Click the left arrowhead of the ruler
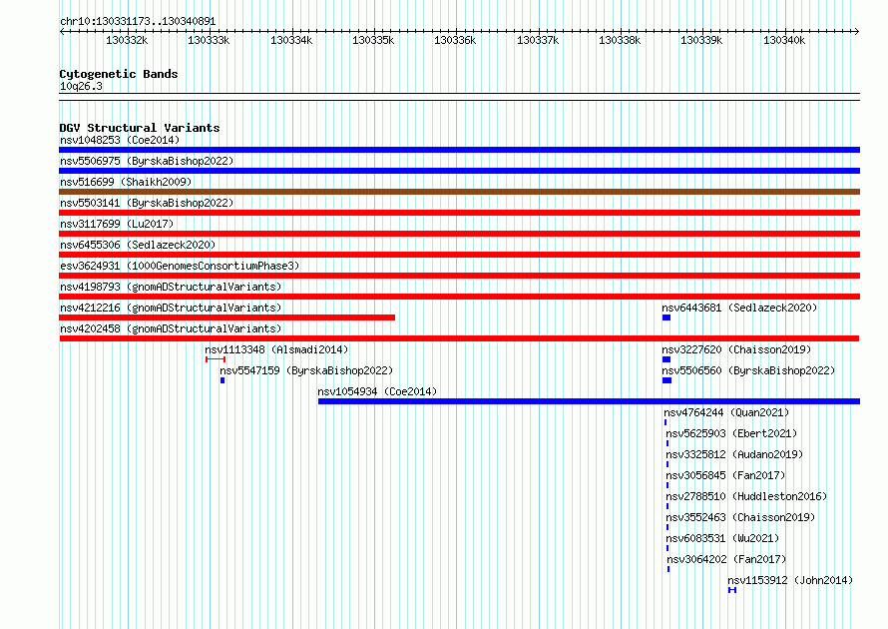888x629 pixels. click(x=62, y=32)
